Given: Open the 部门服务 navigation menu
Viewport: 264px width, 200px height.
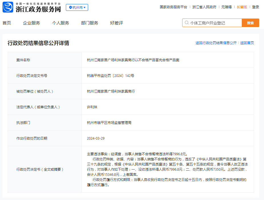Looking at the screenshot, I should (90, 23).
